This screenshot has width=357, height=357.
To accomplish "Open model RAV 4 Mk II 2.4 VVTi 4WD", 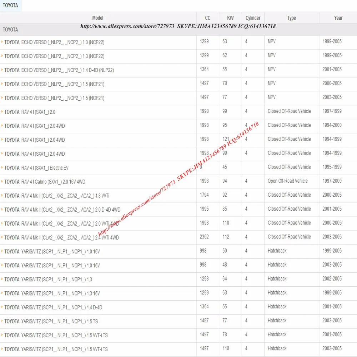I will coord(61,238).
